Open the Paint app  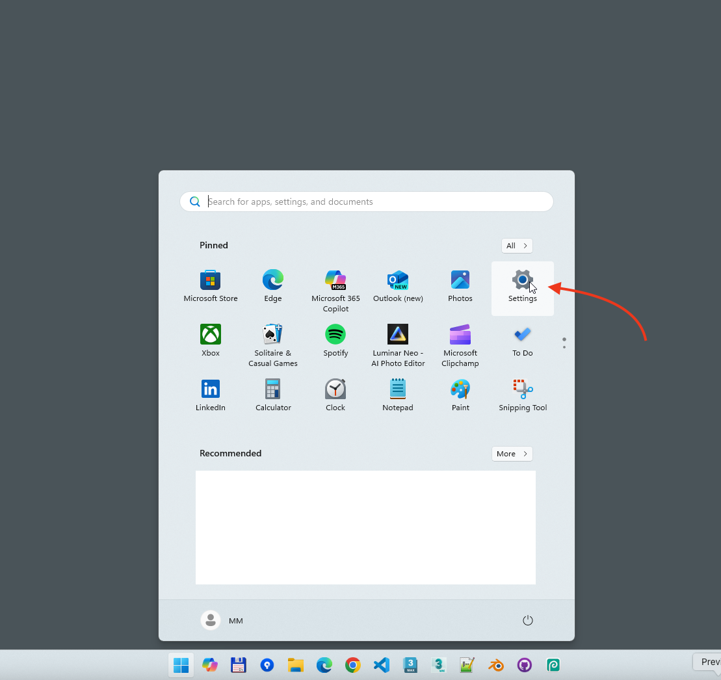(460, 395)
